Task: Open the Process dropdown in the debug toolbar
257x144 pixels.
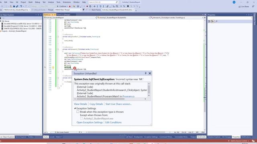Action: [16, 10]
